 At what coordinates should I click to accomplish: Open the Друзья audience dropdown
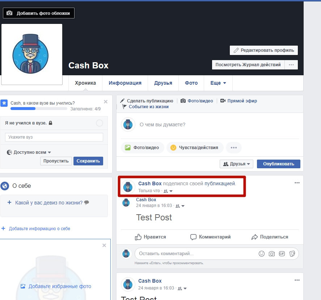click(236, 164)
